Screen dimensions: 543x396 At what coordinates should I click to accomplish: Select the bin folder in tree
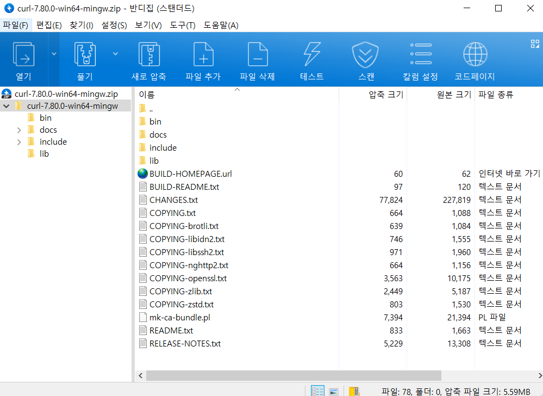pyautogui.click(x=45, y=118)
